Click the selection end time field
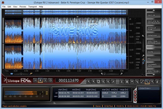The width and height of the screenshot is (163, 109). (x=79, y=93)
